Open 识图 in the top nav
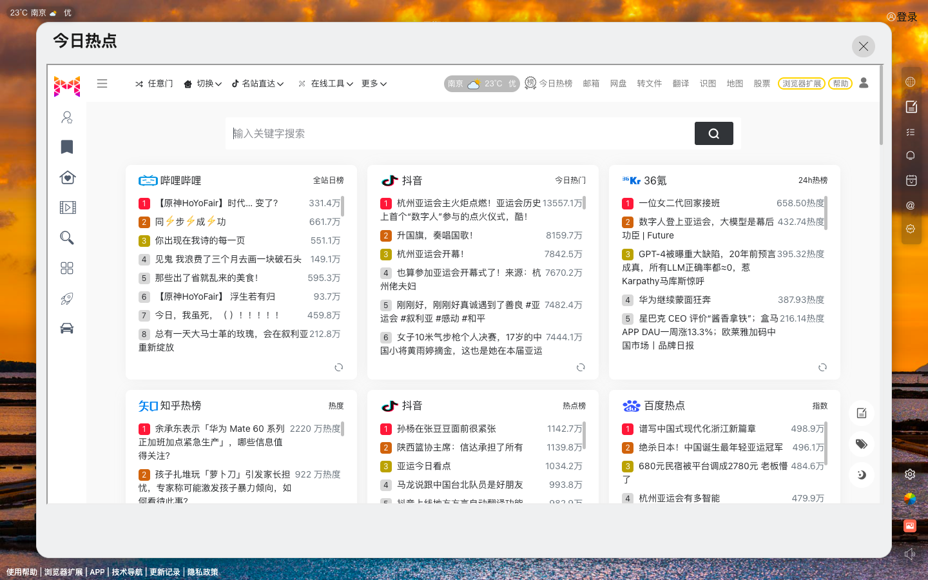Viewport: 928px width, 580px height. coord(708,84)
